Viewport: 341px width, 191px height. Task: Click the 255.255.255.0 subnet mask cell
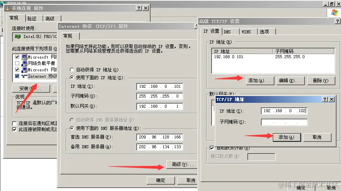point(290,57)
